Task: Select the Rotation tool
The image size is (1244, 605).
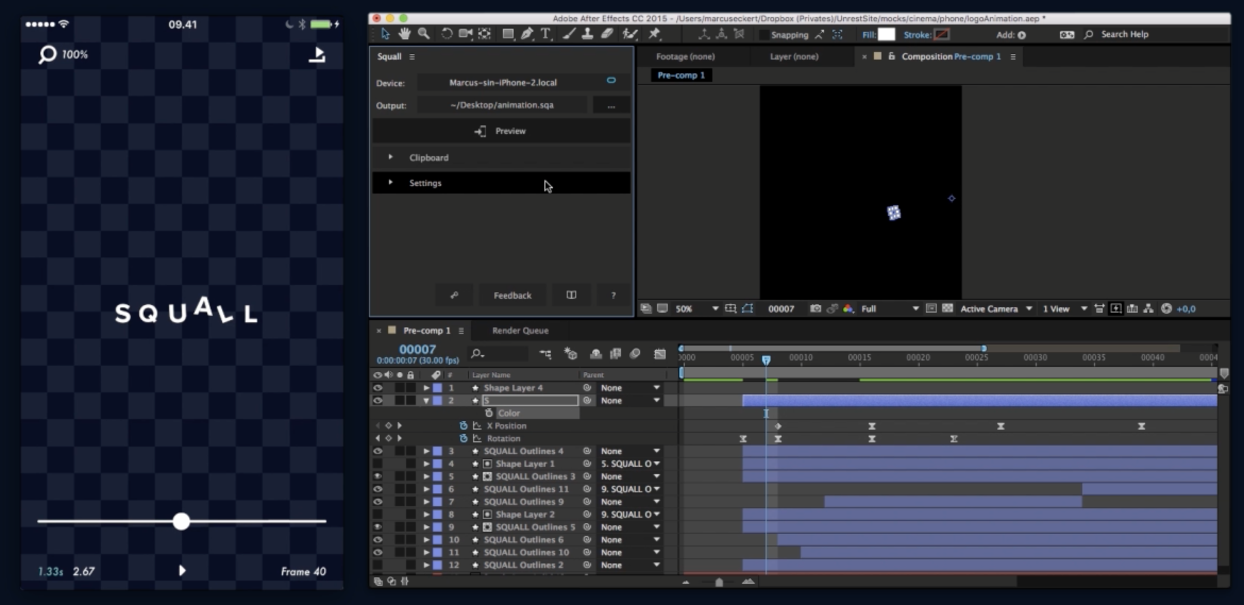Action: click(447, 34)
